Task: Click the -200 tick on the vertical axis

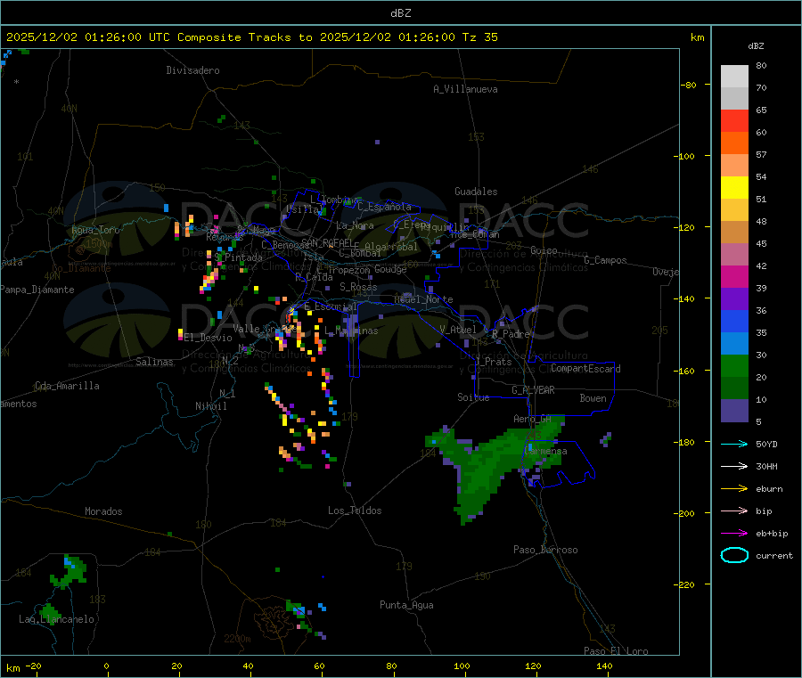Action: tap(685, 513)
